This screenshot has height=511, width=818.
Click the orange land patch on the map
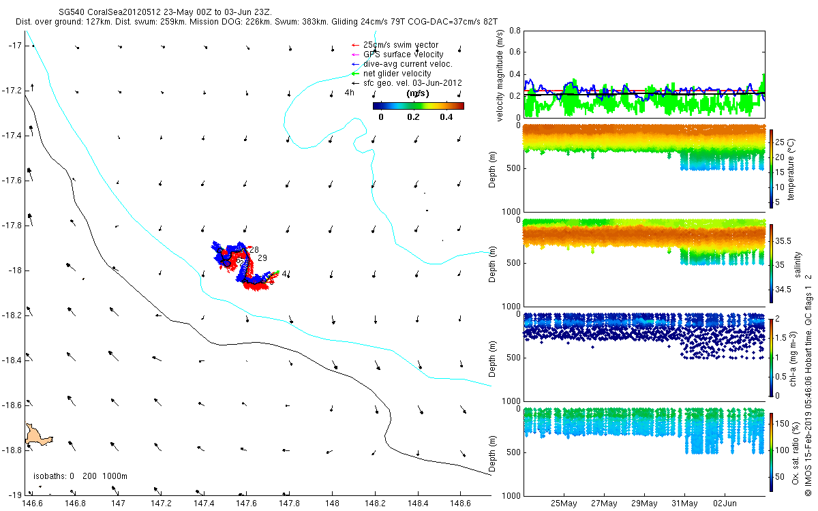click(38, 435)
